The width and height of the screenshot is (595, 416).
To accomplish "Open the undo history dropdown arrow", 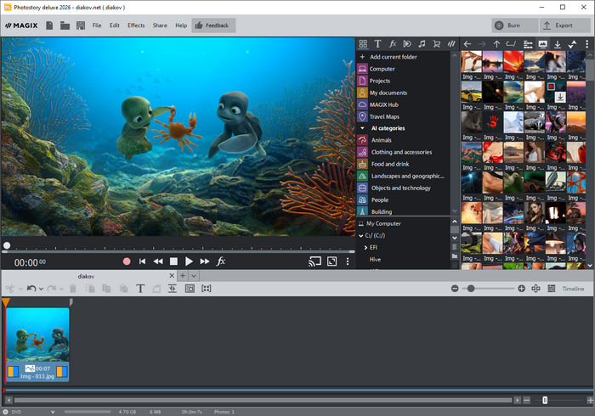I will [x=42, y=289].
